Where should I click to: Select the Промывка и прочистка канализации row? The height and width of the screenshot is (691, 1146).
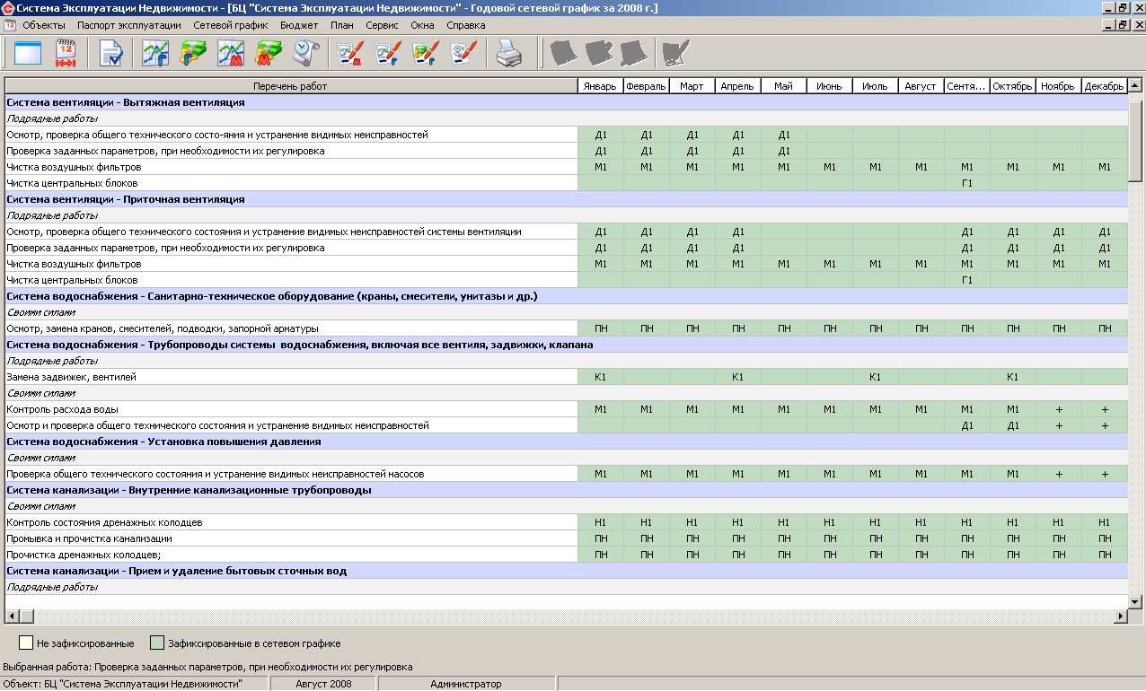pos(291,538)
